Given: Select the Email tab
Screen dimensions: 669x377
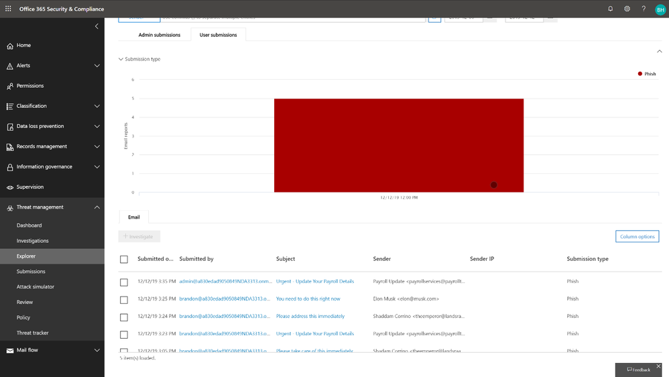Looking at the screenshot, I should [x=133, y=217].
